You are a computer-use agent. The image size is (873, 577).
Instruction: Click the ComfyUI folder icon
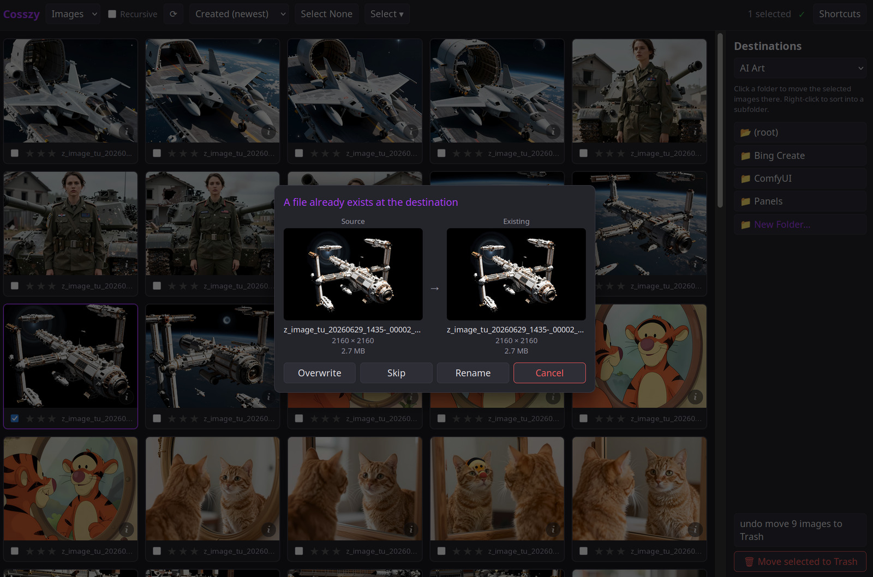tap(745, 179)
